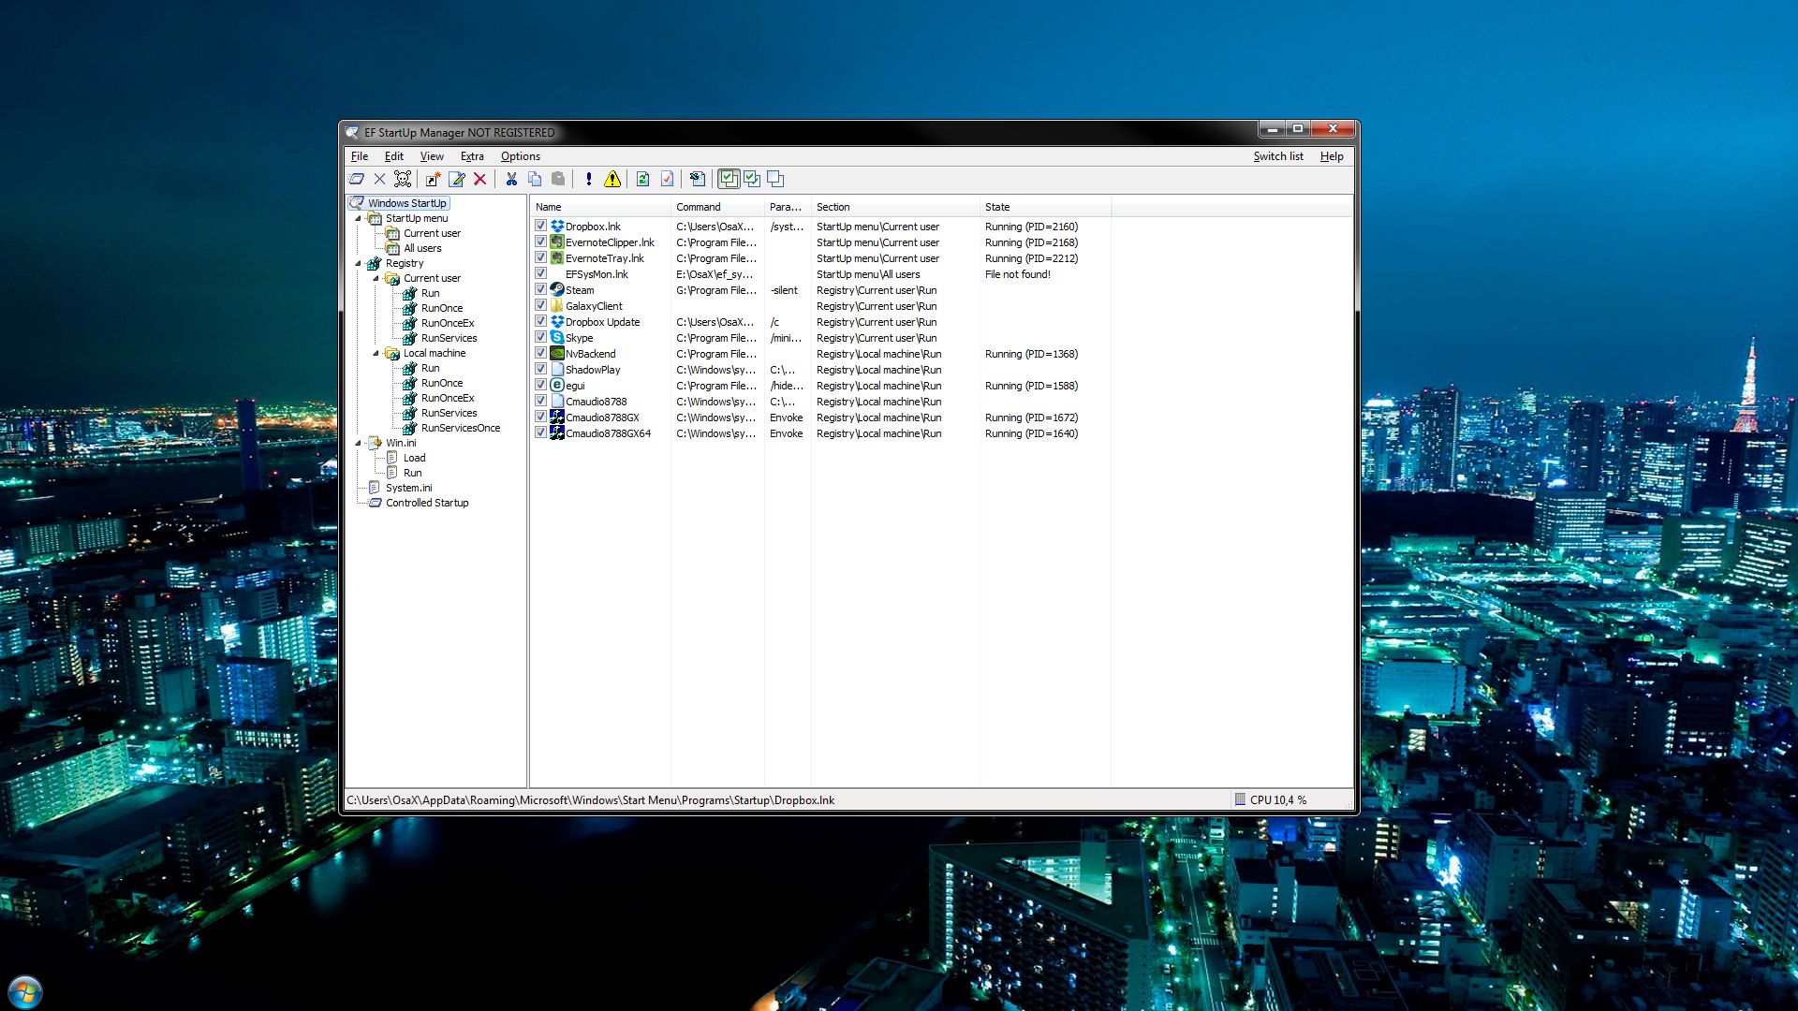Click the skull kill-process toolbar icon
Screen dimensions: 1798x1011
(x=403, y=179)
